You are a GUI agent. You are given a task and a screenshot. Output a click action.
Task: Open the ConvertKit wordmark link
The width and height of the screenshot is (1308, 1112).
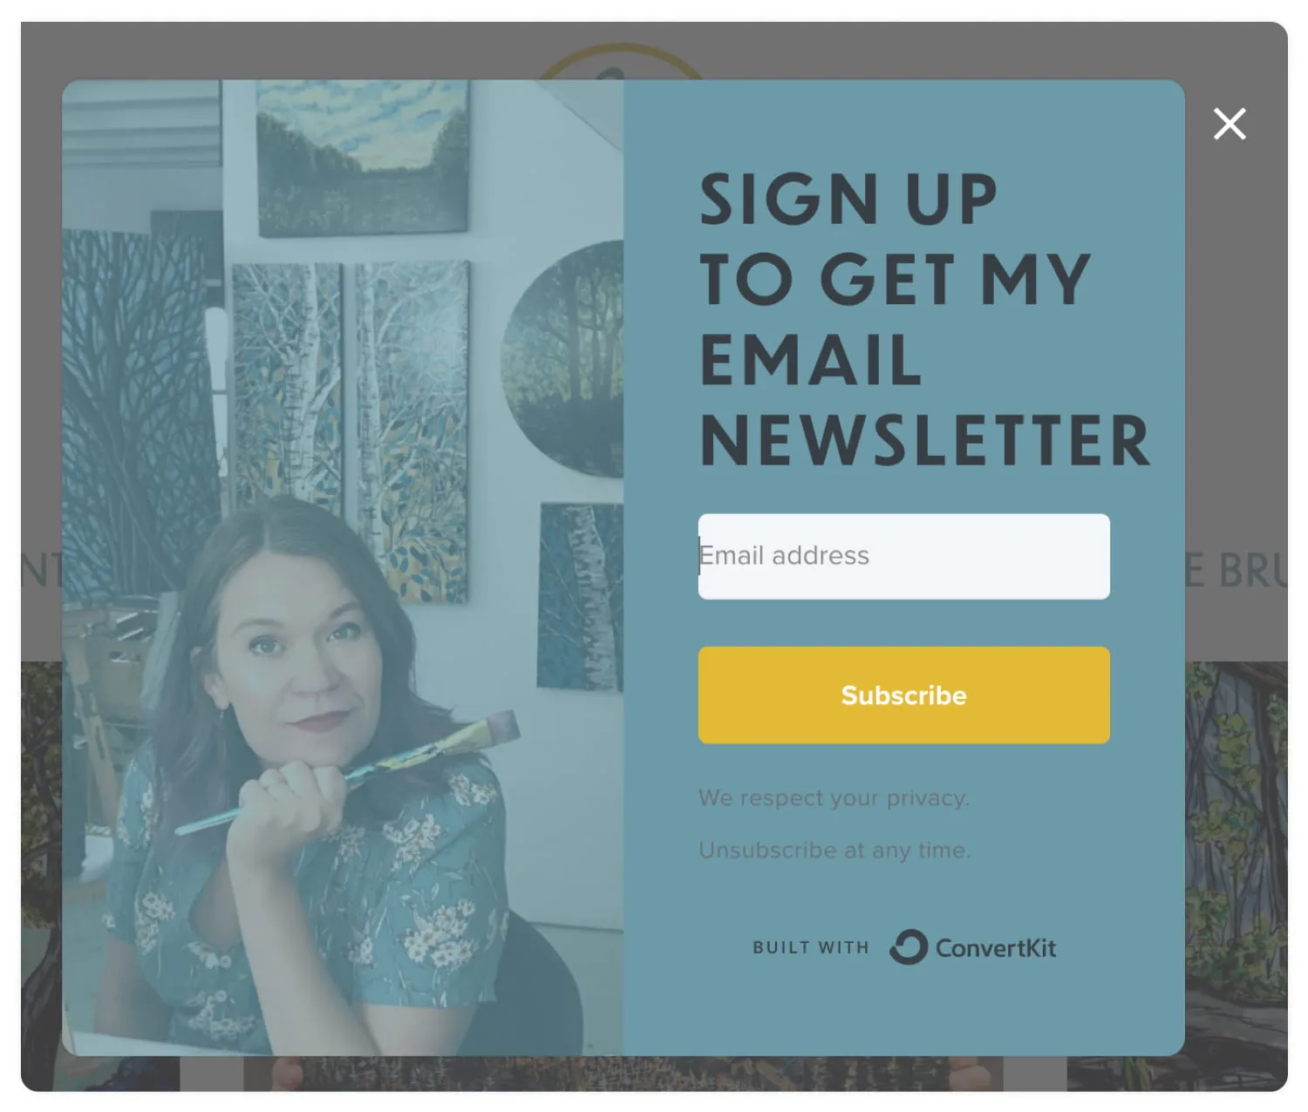tap(995, 948)
